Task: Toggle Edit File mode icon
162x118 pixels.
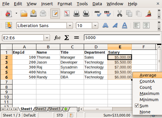Action: (55, 14)
